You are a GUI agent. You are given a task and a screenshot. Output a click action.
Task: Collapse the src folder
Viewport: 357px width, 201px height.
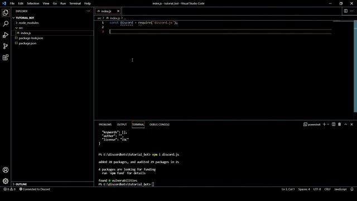tap(21, 28)
